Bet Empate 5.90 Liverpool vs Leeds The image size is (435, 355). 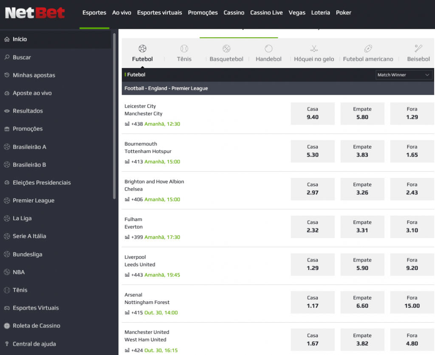point(362,264)
